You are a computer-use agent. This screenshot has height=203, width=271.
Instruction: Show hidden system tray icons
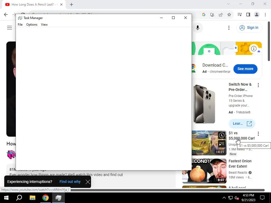coord(224,198)
